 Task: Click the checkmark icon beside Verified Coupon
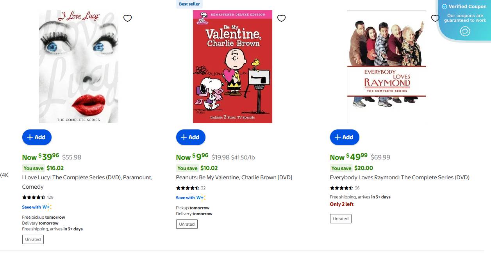pos(445,6)
